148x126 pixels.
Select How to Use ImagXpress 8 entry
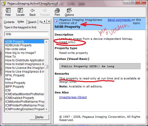25,72
